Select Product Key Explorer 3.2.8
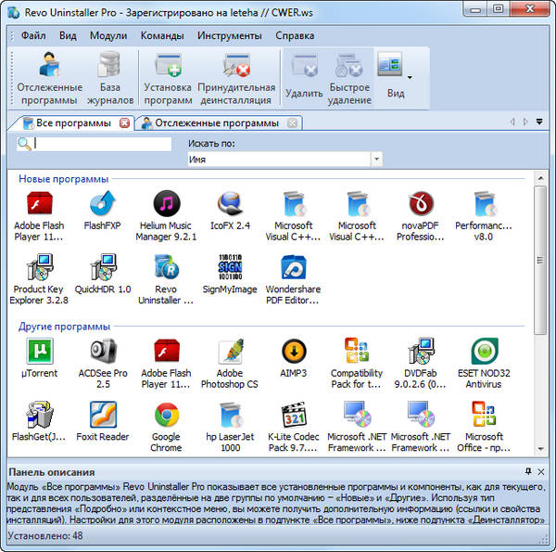This screenshot has width=556, height=552. tap(39, 279)
